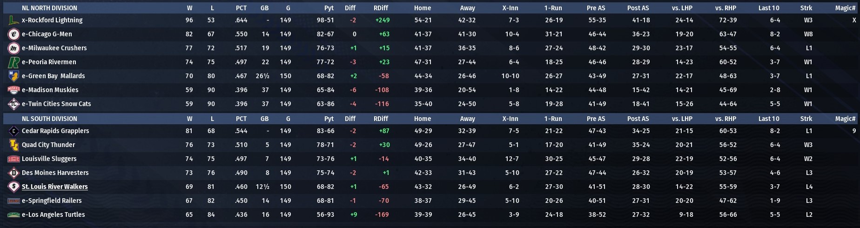Click the St. Louis River Walkers logo
The width and height of the screenshot is (860, 228).
coord(13,187)
